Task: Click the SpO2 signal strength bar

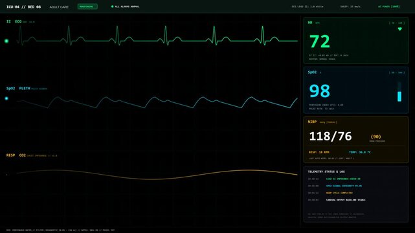Action: point(399,92)
